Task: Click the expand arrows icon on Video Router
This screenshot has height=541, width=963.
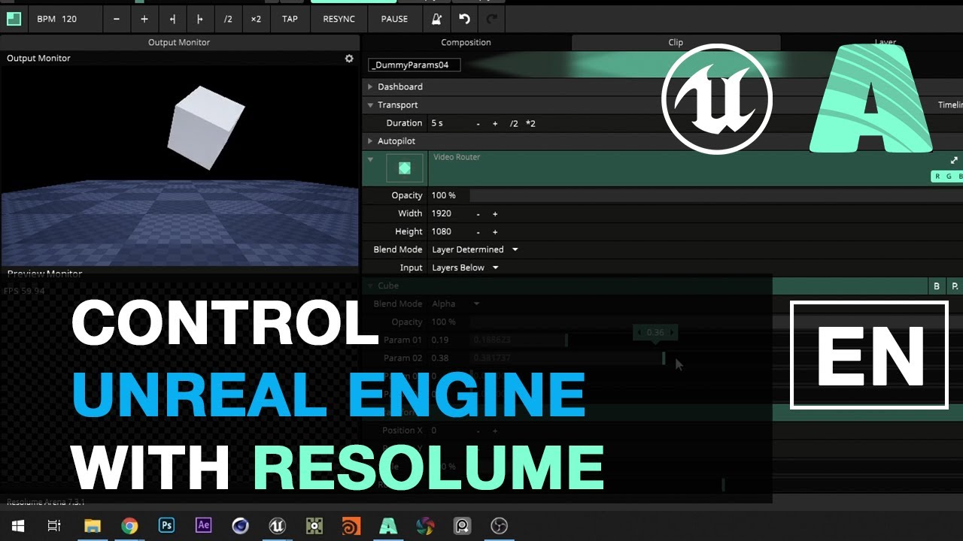Action: click(x=954, y=160)
